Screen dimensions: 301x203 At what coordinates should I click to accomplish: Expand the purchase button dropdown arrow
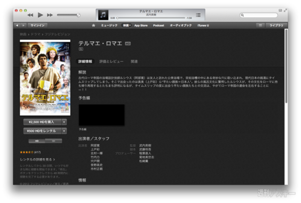(64, 122)
